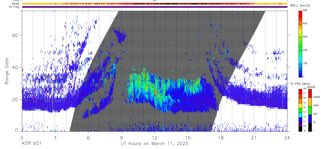Click the '10000' tick on the NOISE legend
This screenshot has height=149, width=323.
pos(317,97)
